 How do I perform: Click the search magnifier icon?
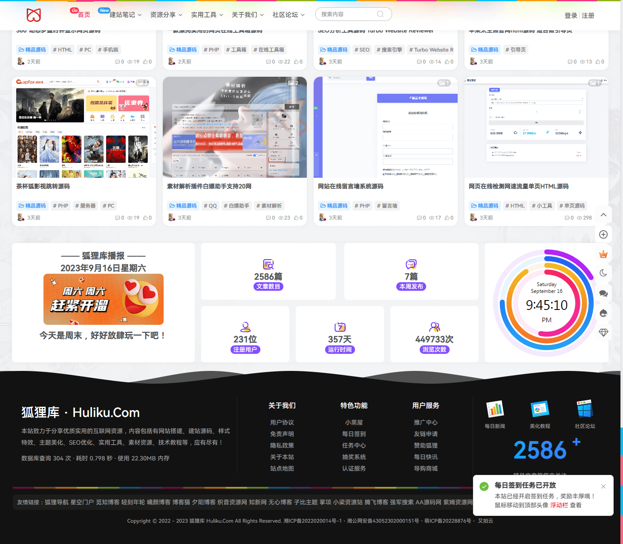click(381, 14)
